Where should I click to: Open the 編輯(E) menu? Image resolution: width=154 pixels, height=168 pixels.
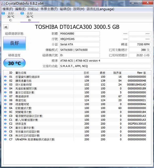pos(20,9)
